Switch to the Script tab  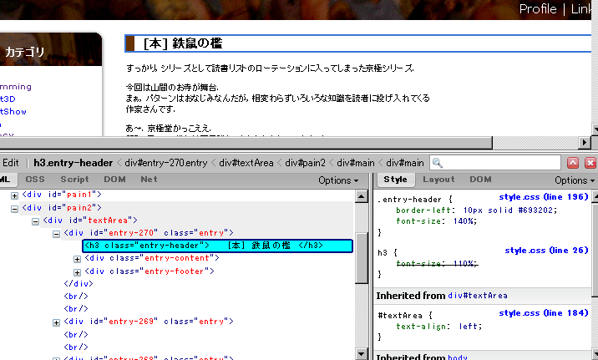pos(74,180)
